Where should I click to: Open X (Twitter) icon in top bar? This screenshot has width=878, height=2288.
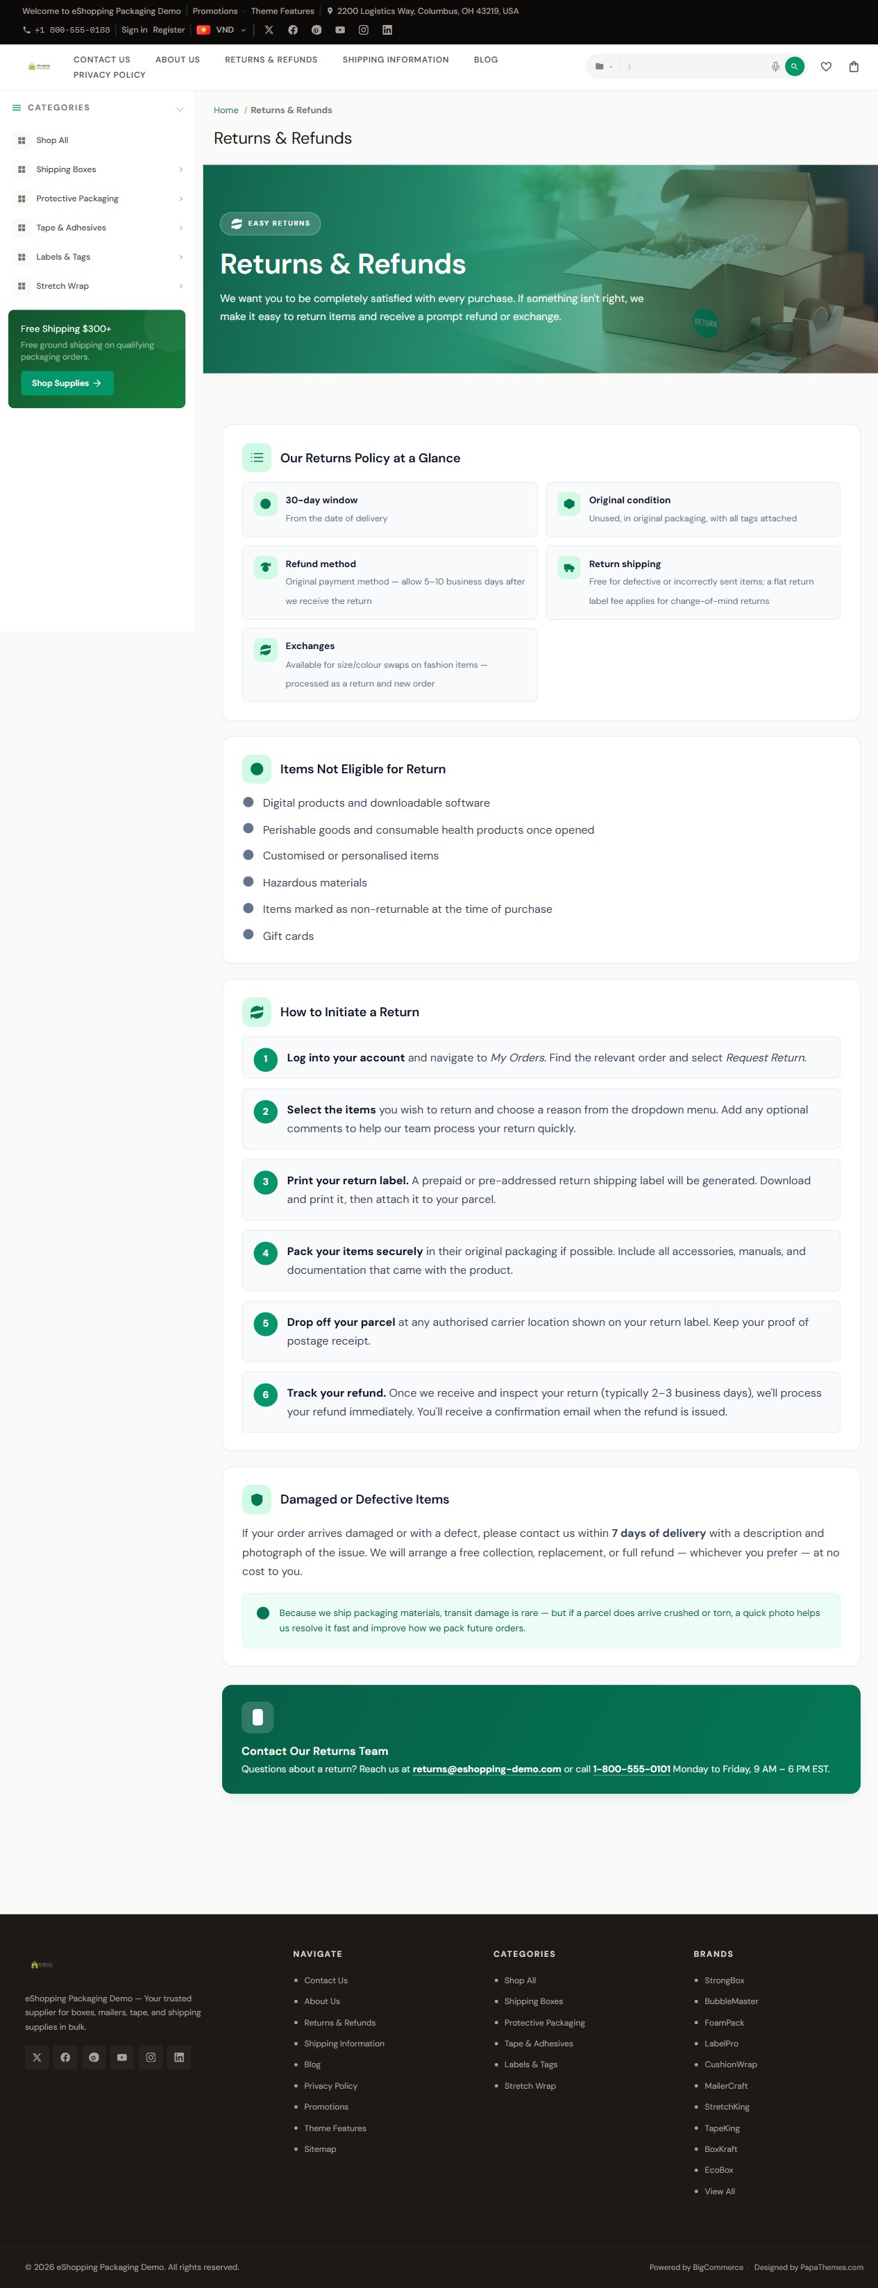(269, 31)
